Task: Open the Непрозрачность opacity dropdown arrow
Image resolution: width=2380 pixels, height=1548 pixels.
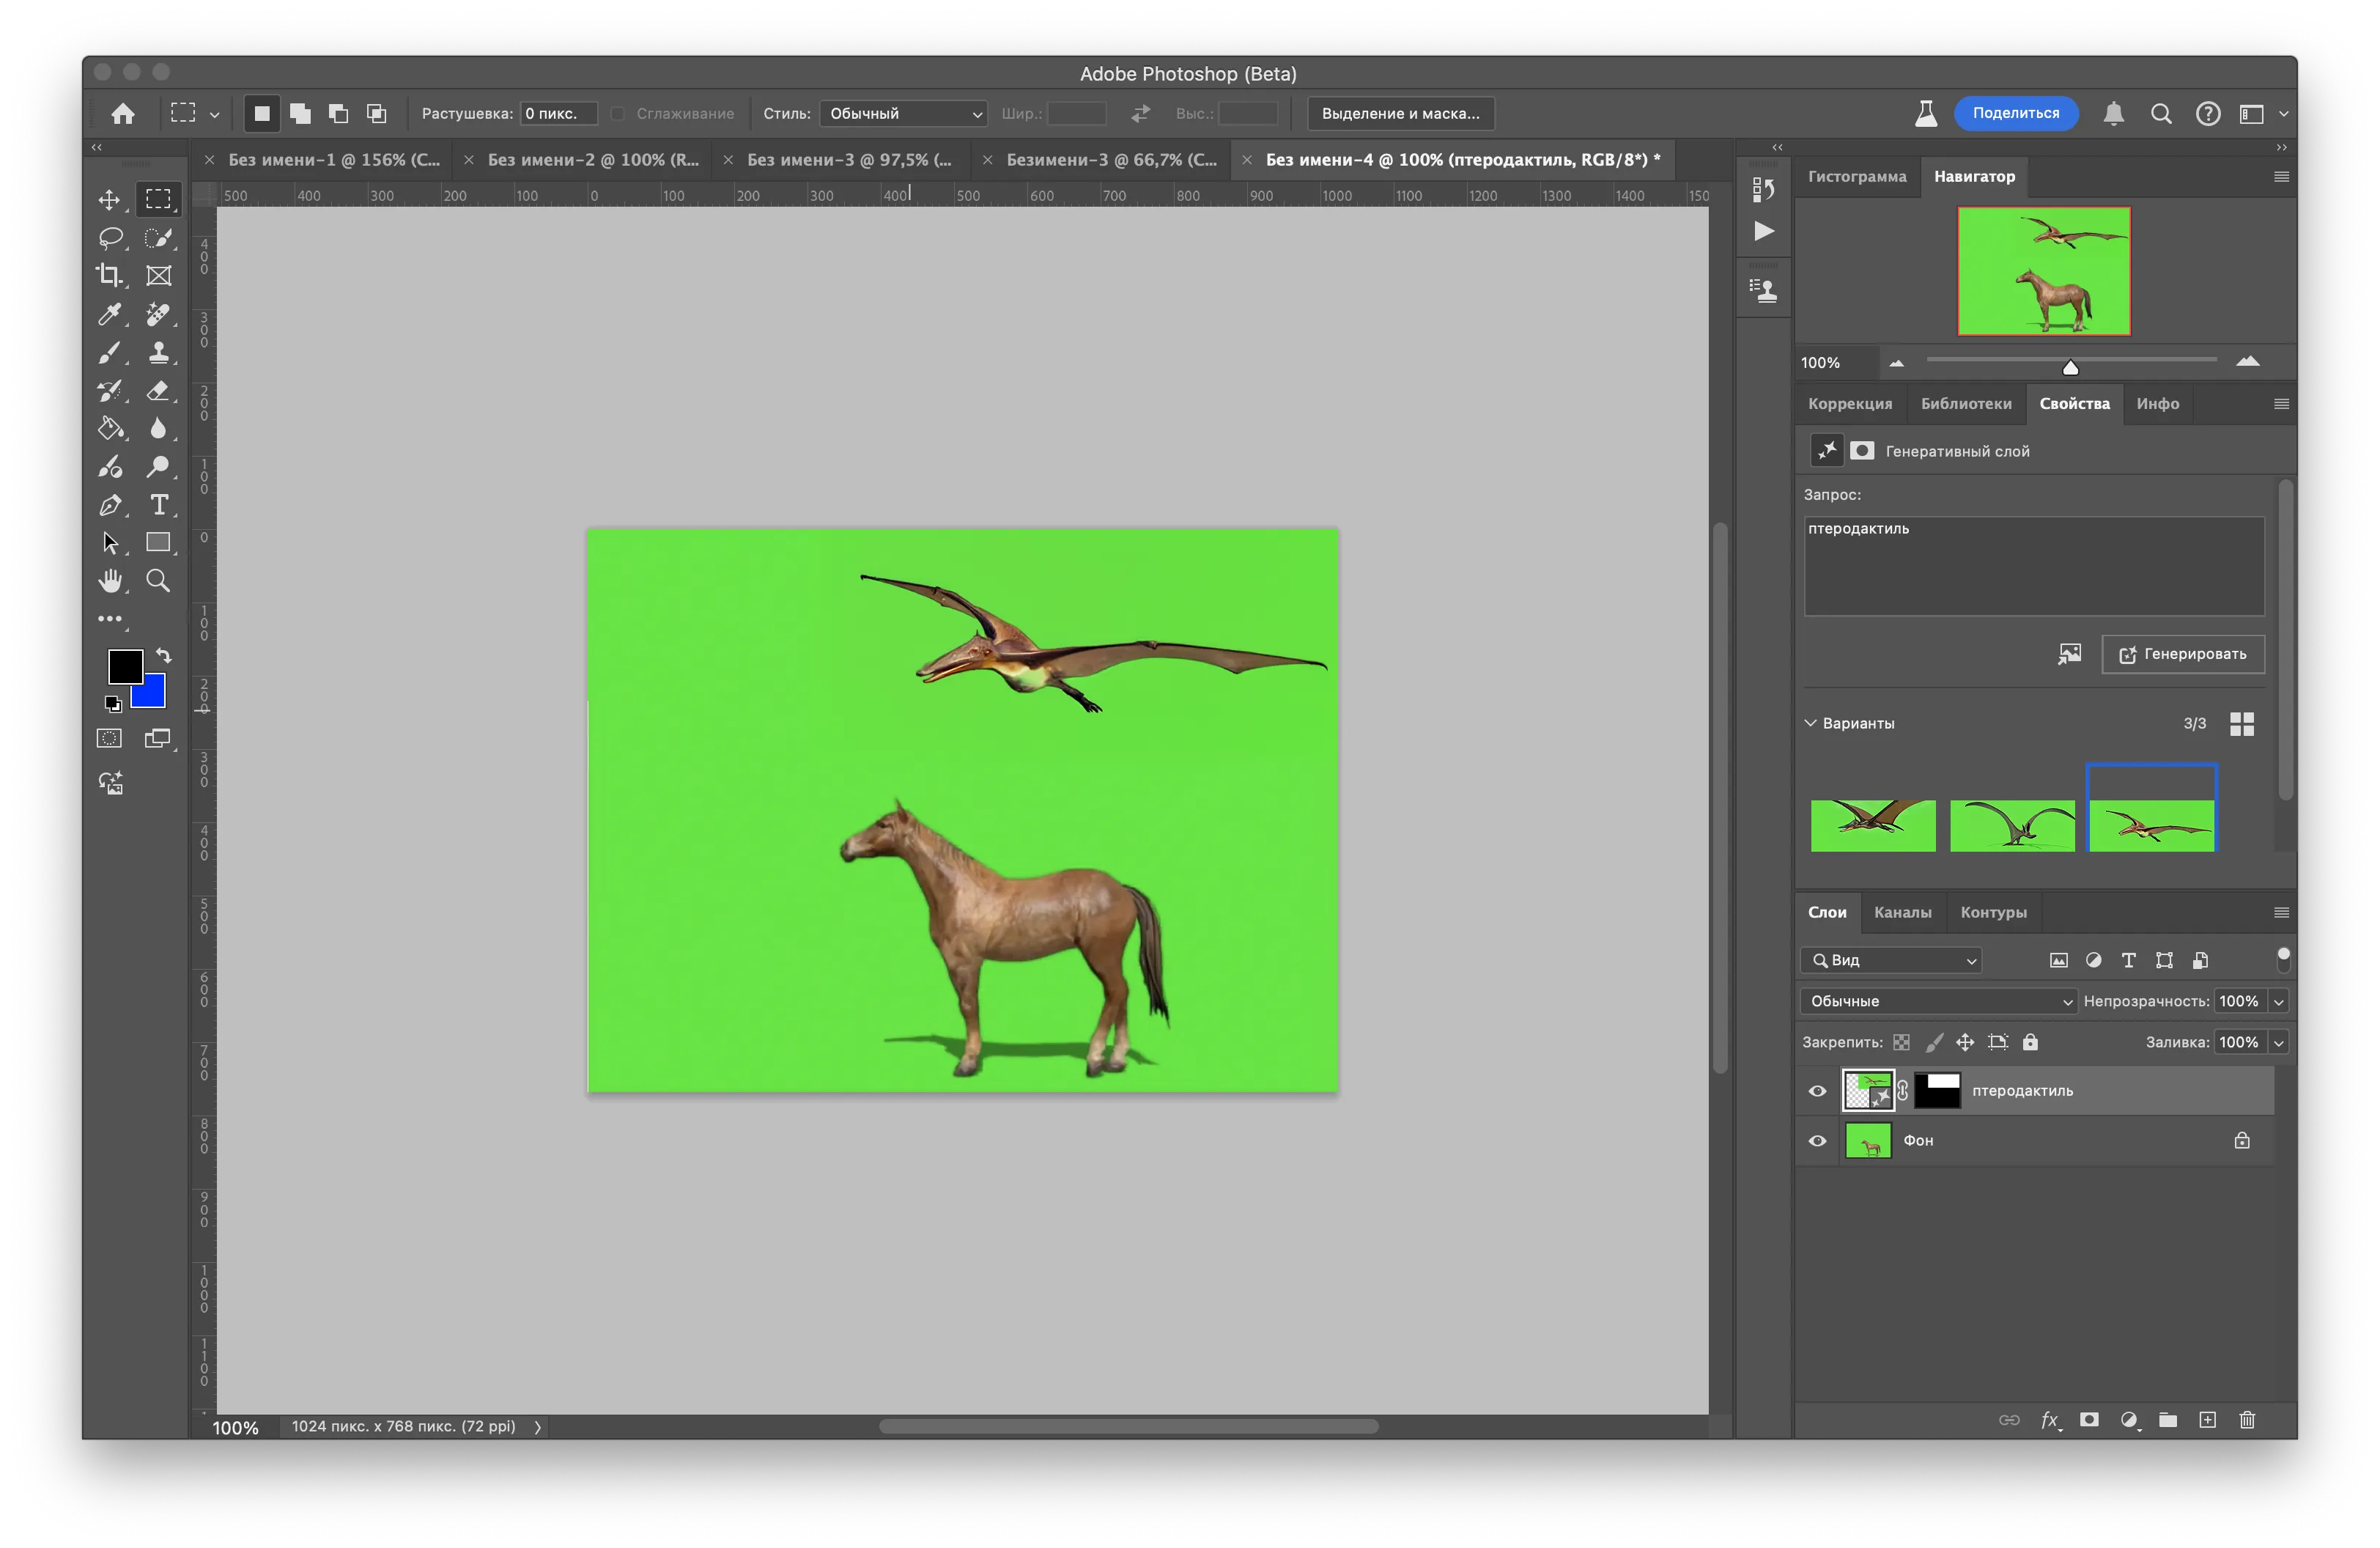Action: point(2278,1001)
